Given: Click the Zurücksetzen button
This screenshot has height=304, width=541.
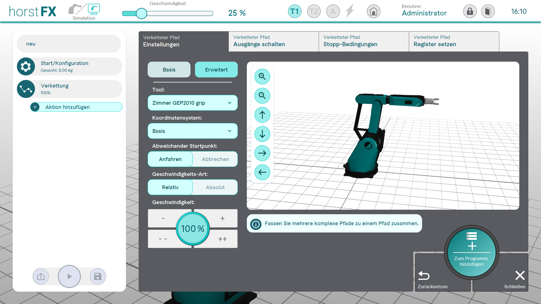Looking at the screenshot, I should (433, 279).
